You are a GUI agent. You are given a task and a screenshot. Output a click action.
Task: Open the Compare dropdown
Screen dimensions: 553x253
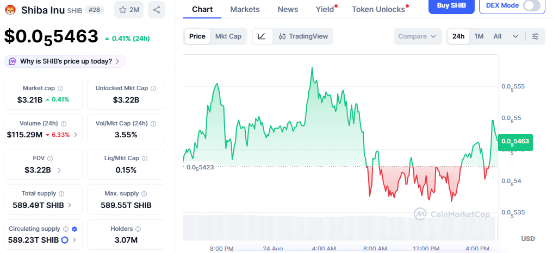418,36
